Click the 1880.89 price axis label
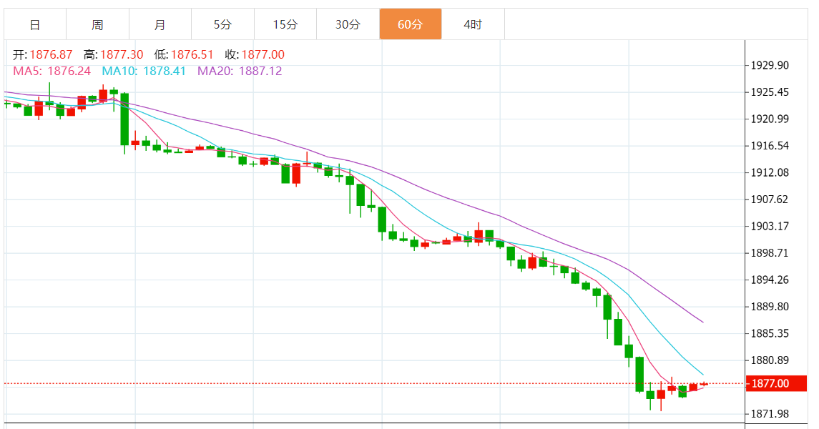This screenshot has width=819, height=429. (x=770, y=360)
